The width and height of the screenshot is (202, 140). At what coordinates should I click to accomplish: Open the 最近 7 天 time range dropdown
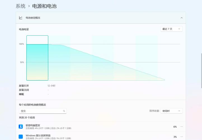172,29
